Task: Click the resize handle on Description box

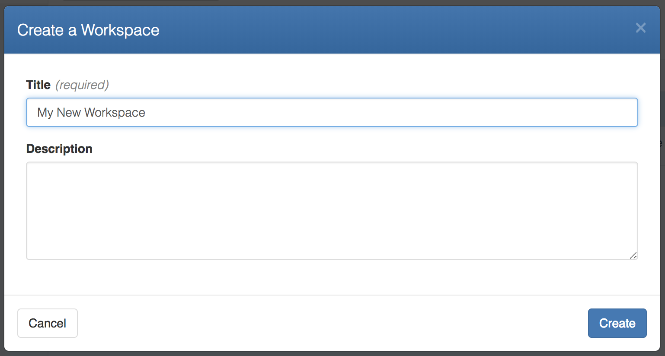Action: coord(633,256)
